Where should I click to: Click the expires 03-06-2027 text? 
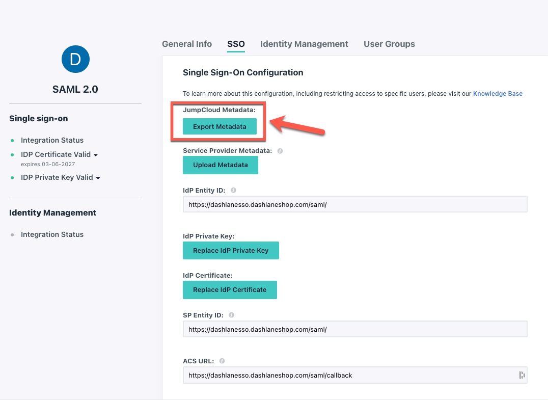tap(48, 165)
